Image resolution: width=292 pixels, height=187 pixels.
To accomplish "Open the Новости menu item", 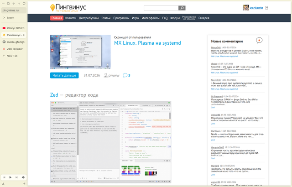I will point(70,18).
